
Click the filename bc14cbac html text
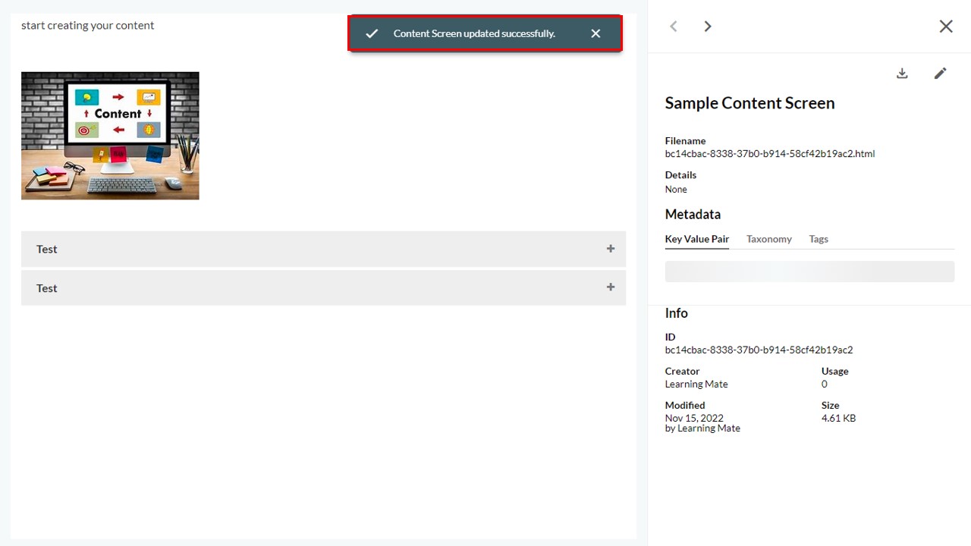[770, 154]
